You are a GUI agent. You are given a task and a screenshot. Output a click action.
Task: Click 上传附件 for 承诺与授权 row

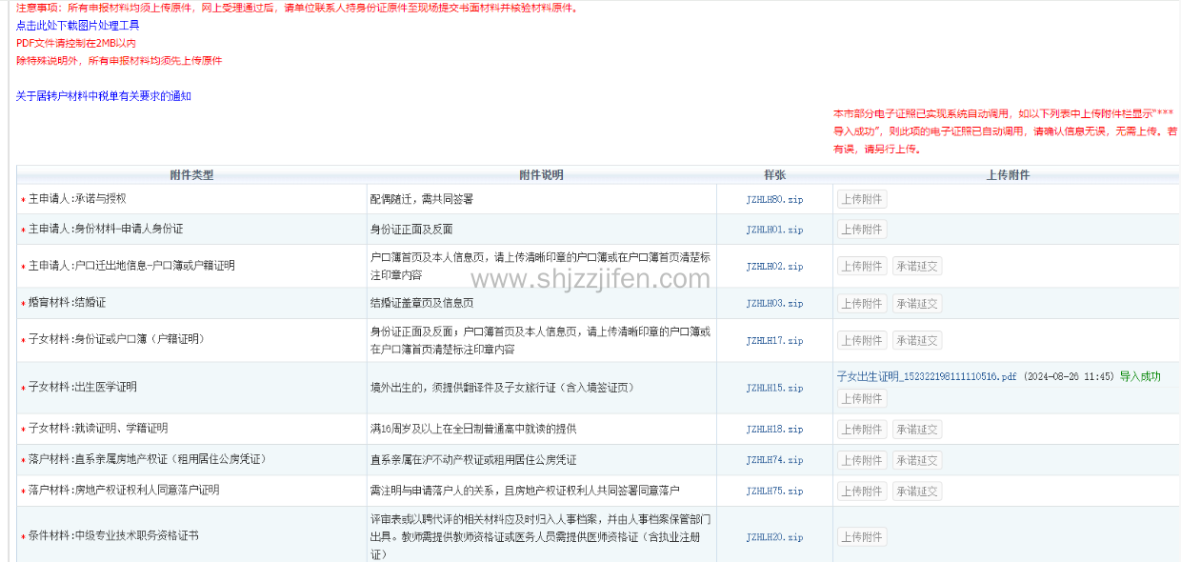pos(862,200)
